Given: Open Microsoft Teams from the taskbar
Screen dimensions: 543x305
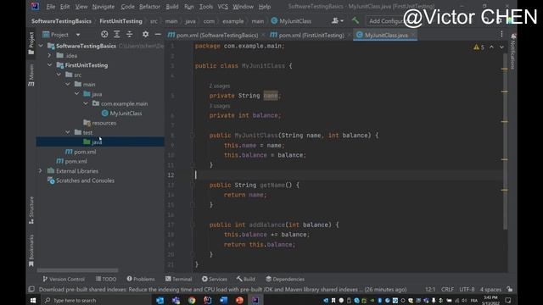Looking at the screenshot, I should 176,300.
